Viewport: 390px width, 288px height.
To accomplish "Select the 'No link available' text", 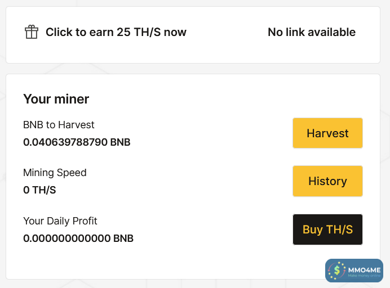I will (x=311, y=32).
